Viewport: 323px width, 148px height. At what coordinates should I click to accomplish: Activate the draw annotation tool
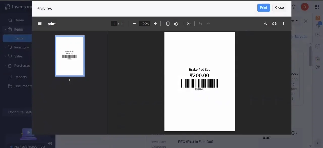coord(189,24)
